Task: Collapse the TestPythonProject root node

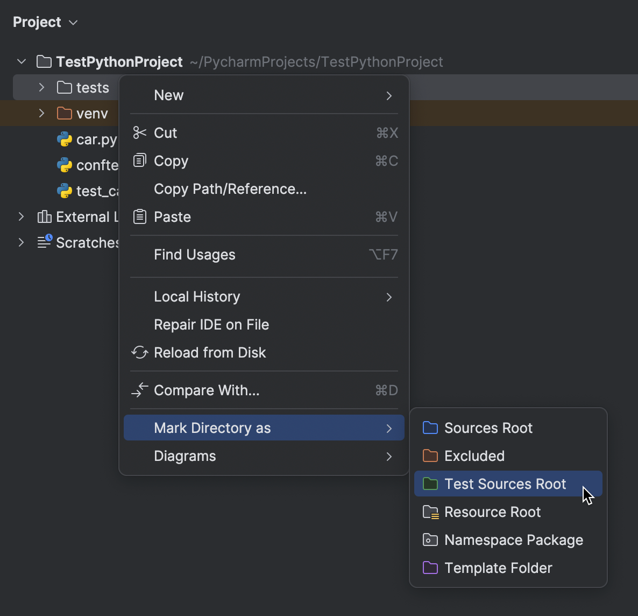Action: (21, 61)
